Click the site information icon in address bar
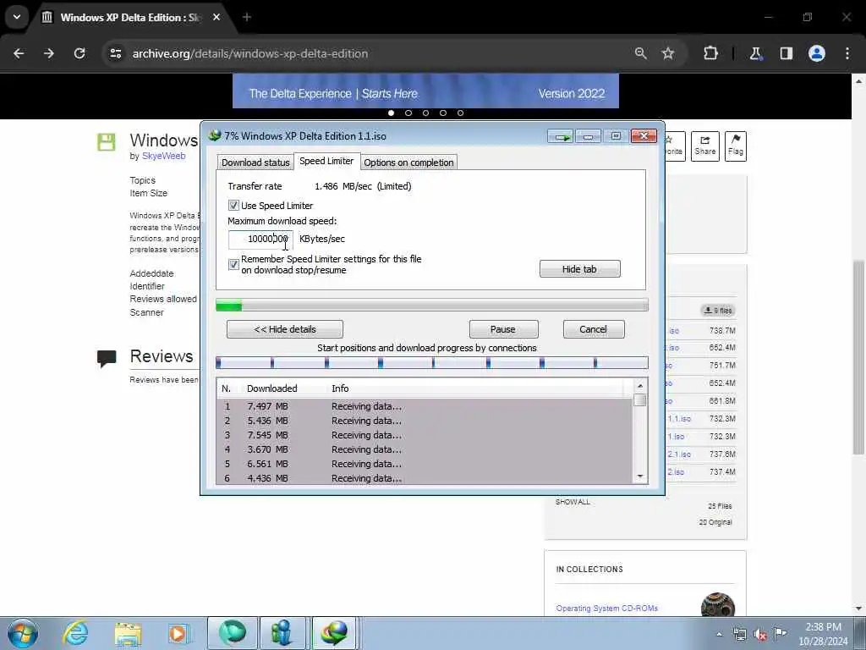Screen dimensions: 866x650 tap(115, 53)
